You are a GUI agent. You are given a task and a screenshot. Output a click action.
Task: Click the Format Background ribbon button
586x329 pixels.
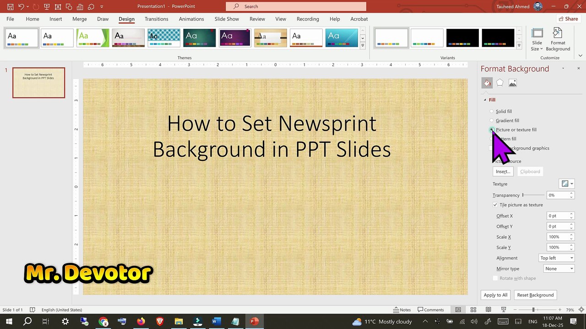click(558, 39)
